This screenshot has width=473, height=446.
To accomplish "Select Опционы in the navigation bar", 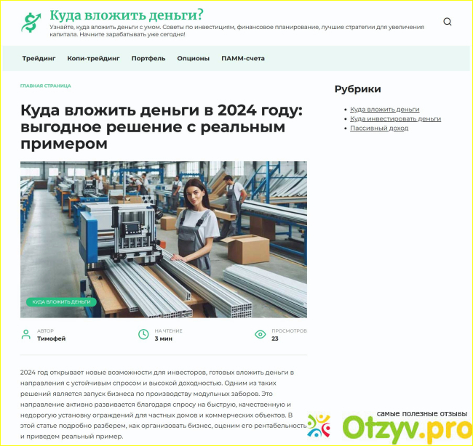I will [x=193, y=58].
